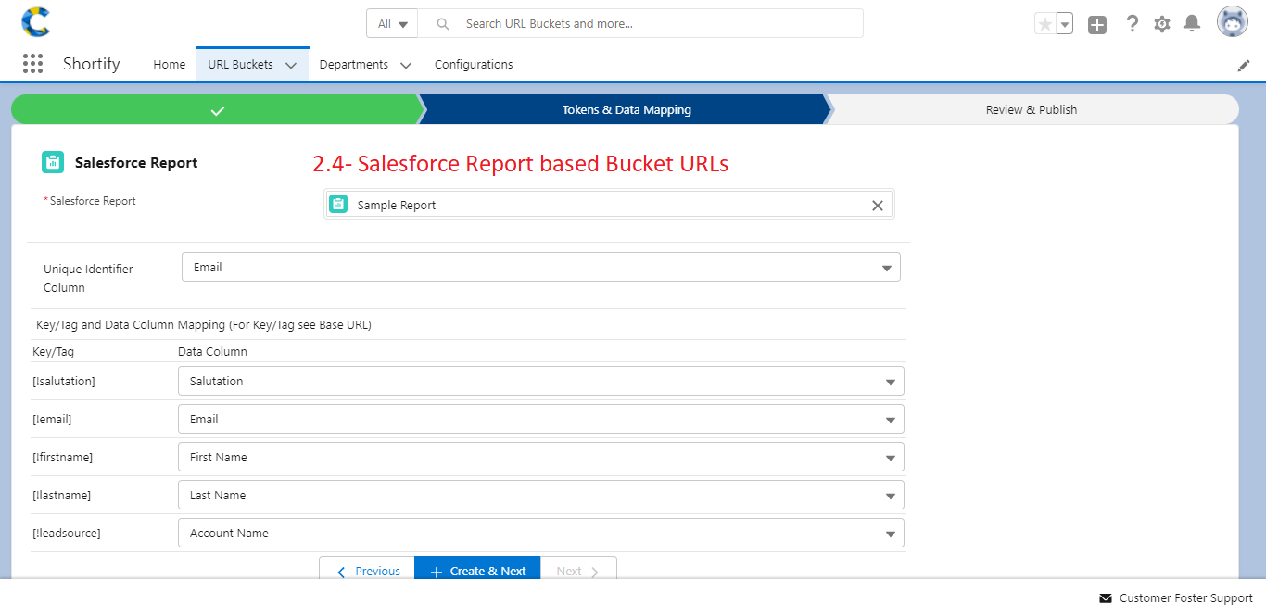
Task: Click the edit page pencil icon
Action: click(1244, 65)
